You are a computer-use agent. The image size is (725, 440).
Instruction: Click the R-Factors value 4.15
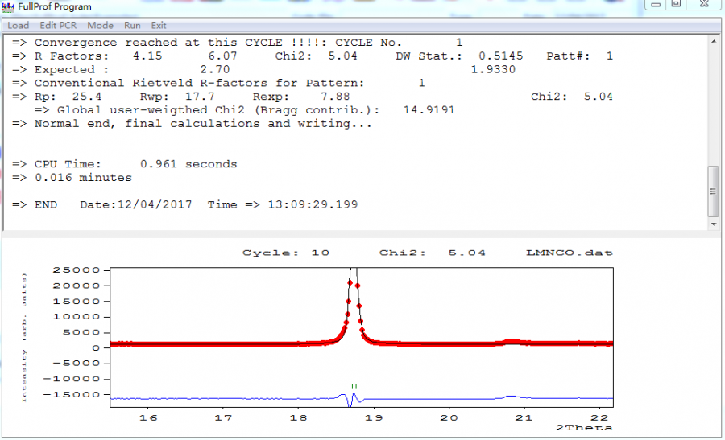point(147,56)
